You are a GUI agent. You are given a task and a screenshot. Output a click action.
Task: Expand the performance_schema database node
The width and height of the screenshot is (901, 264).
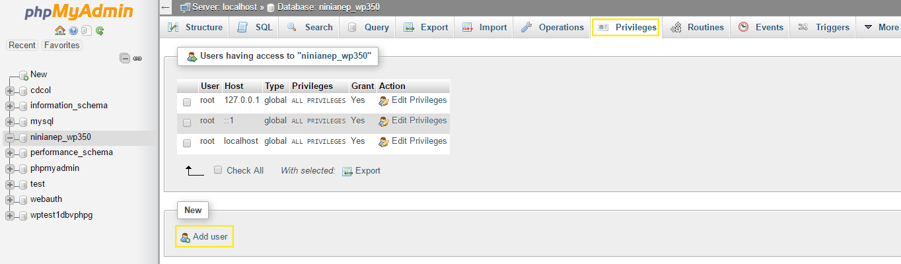point(10,152)
